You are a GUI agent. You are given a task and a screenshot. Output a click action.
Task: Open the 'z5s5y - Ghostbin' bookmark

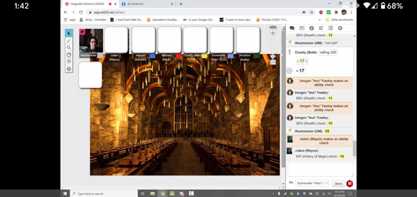[93, 20]
